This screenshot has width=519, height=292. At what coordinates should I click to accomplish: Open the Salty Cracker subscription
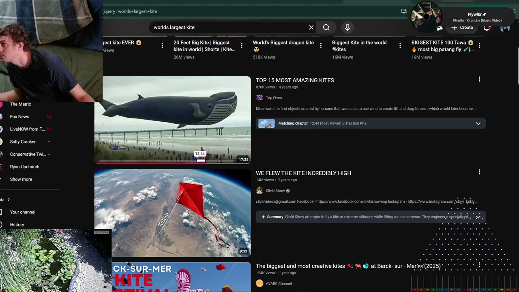click(x=23, y=142)
